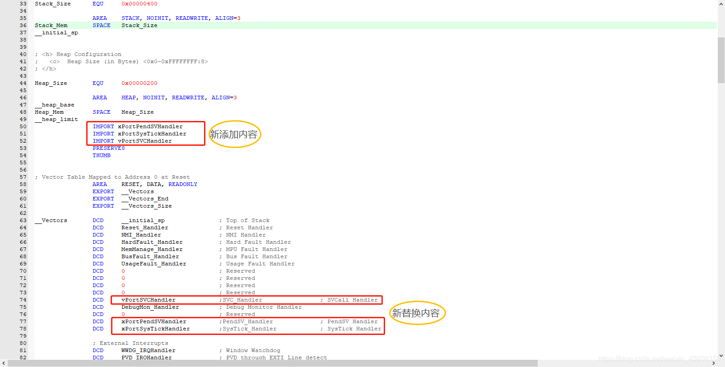This screenshot has height=367, width=725.
Task: Click the PRESERVE8 directive
Action: pyautogui.click(x=109, y=148)
